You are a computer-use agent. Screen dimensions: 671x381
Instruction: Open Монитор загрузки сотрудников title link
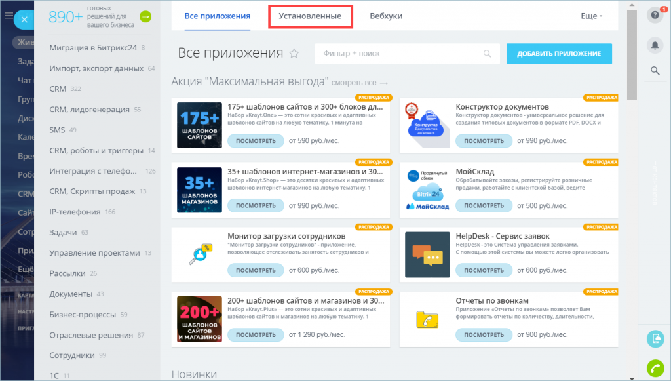[286, 236]
